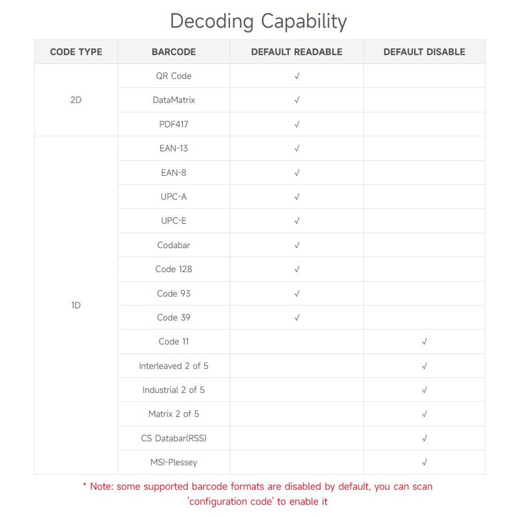The image size is (517, 517).
Task: Click the CODE TYPE column header
Action: pyautogui.click(x=76, y=52)
